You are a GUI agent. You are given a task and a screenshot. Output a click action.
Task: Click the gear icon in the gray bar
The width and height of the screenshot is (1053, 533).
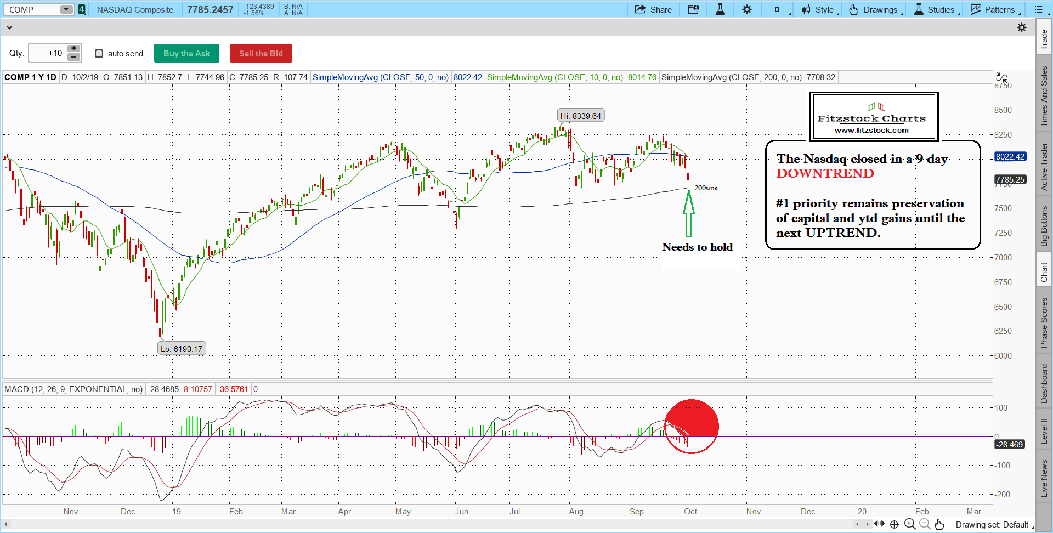(x=1022, y=27)
